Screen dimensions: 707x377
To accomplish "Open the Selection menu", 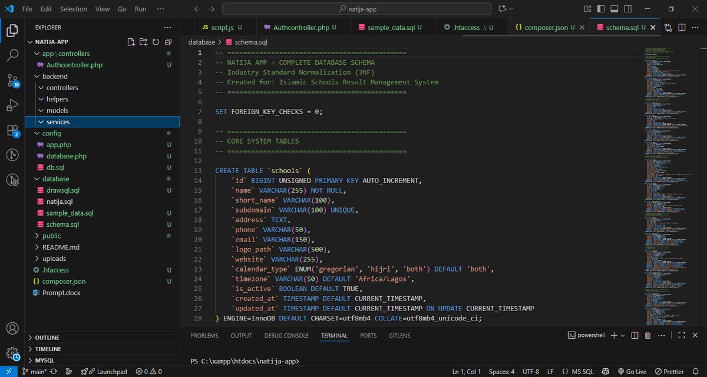I will (74, 9).
